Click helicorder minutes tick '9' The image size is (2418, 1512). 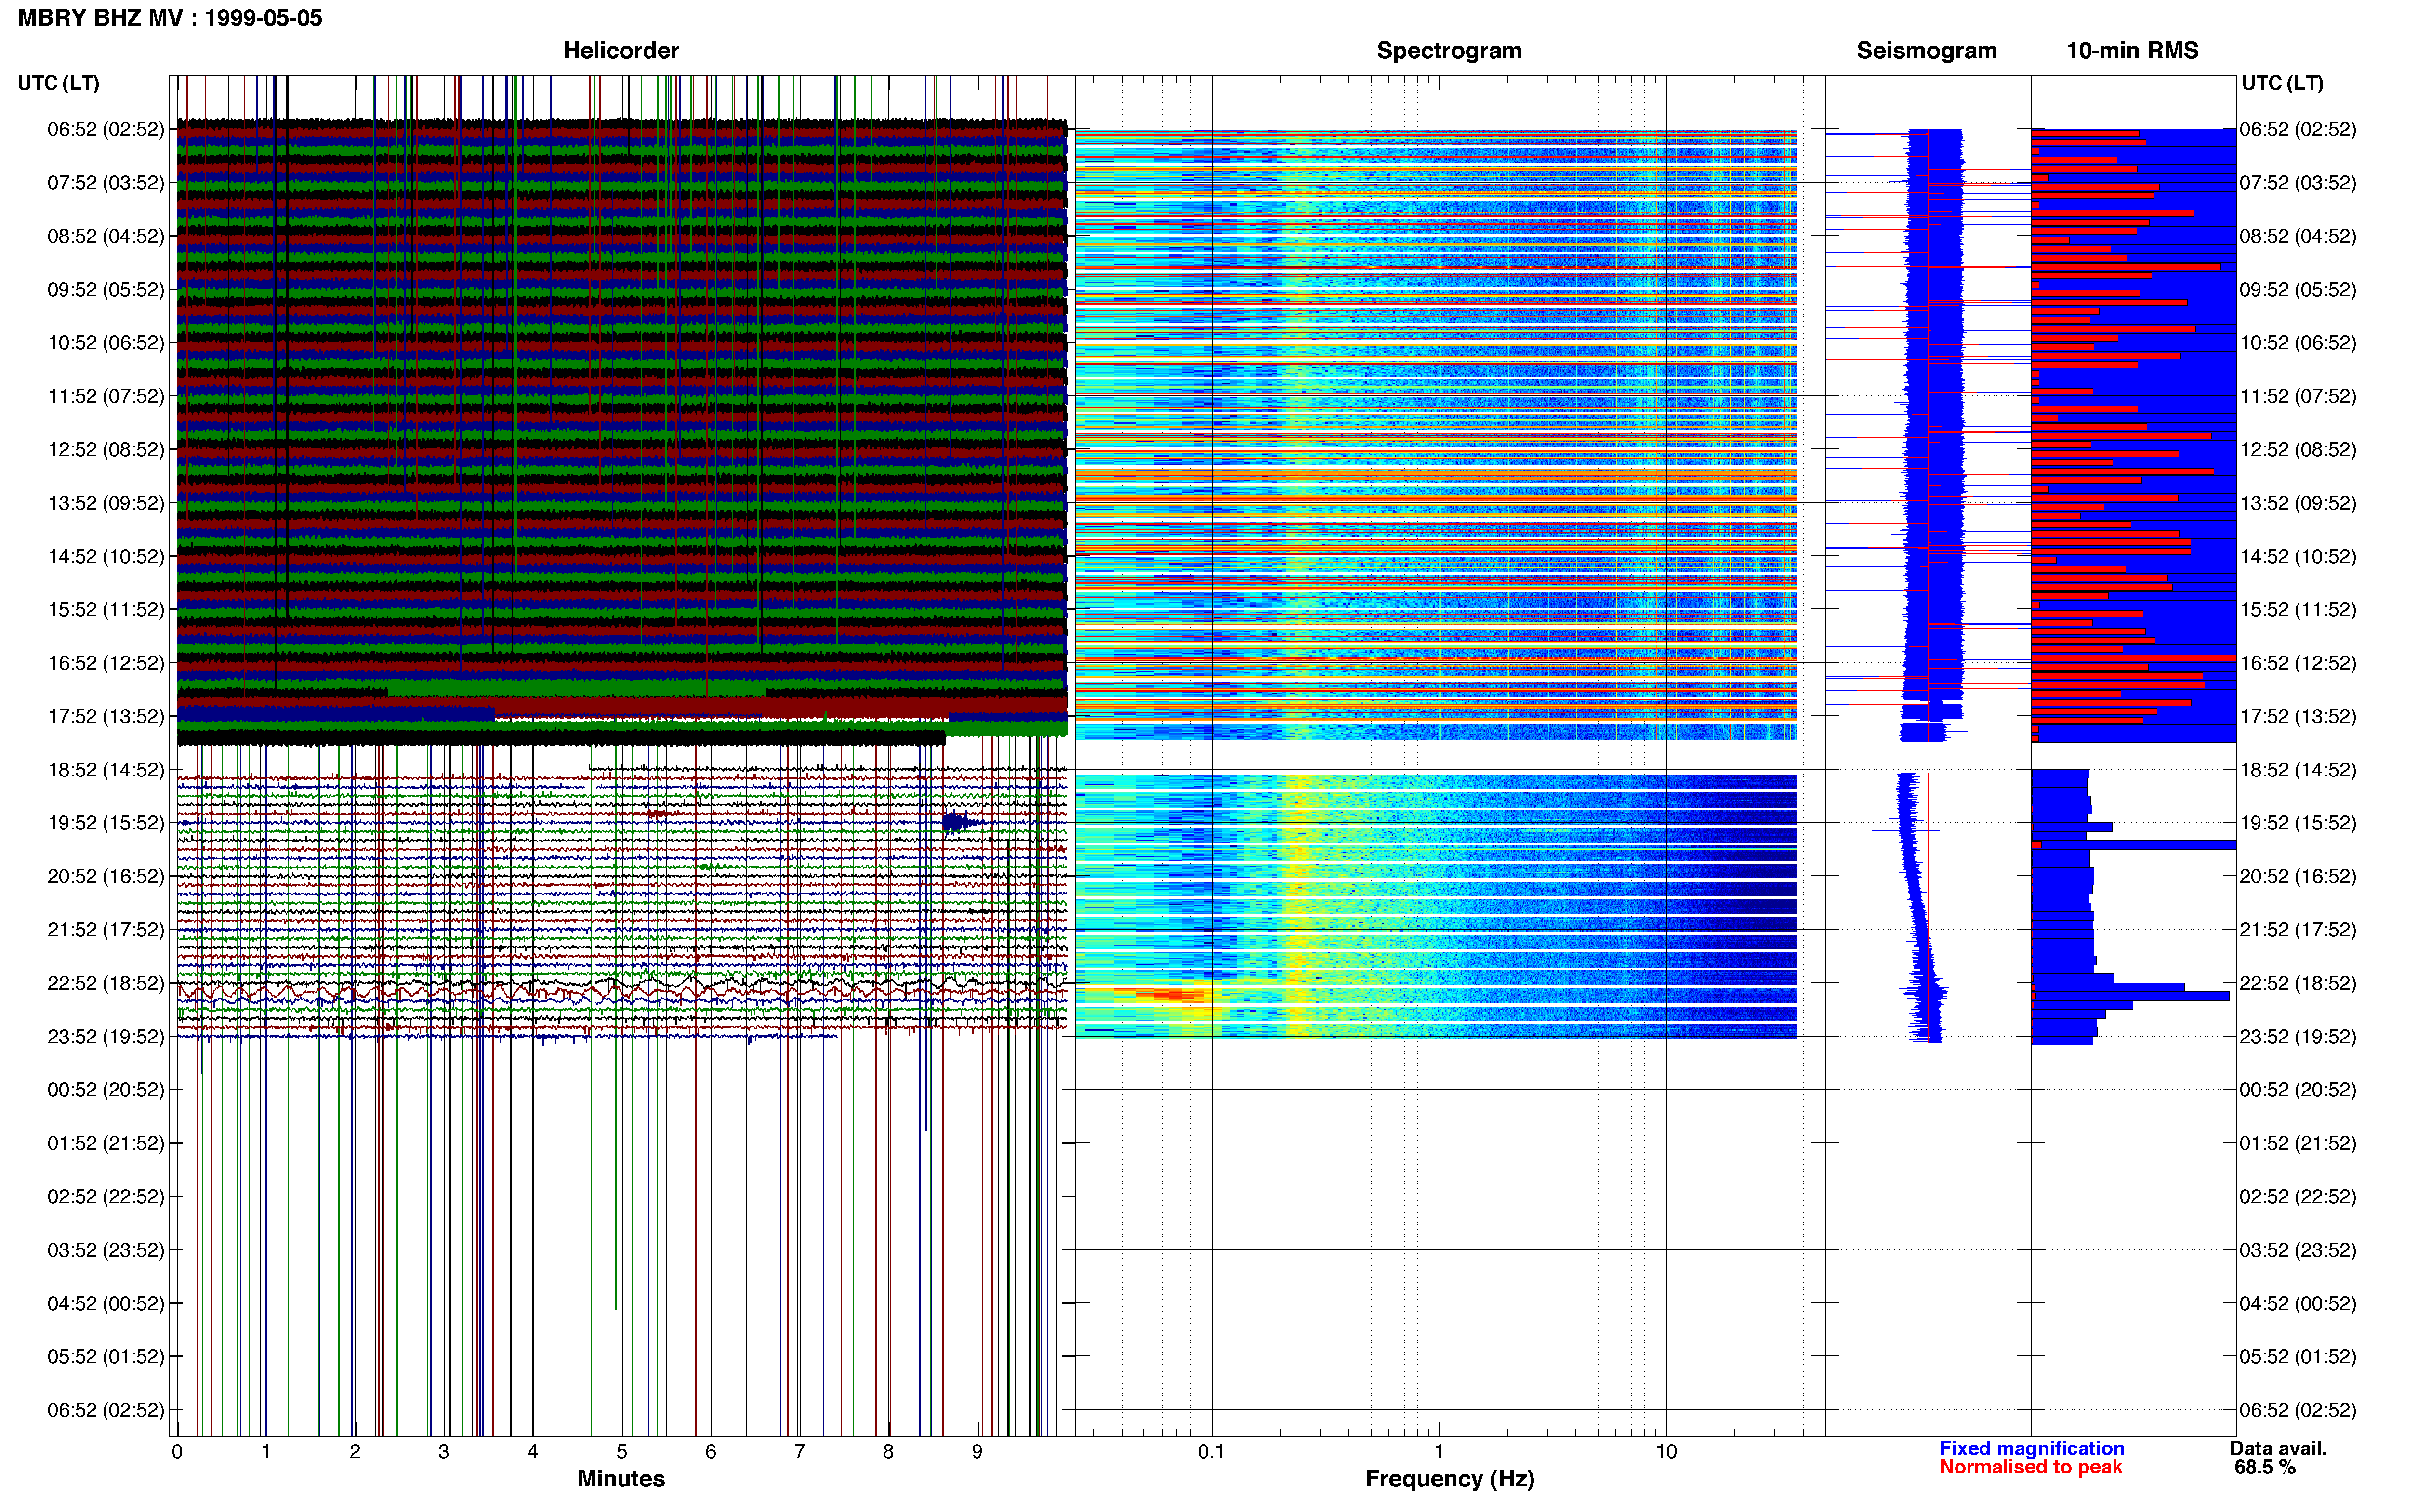977,1451
